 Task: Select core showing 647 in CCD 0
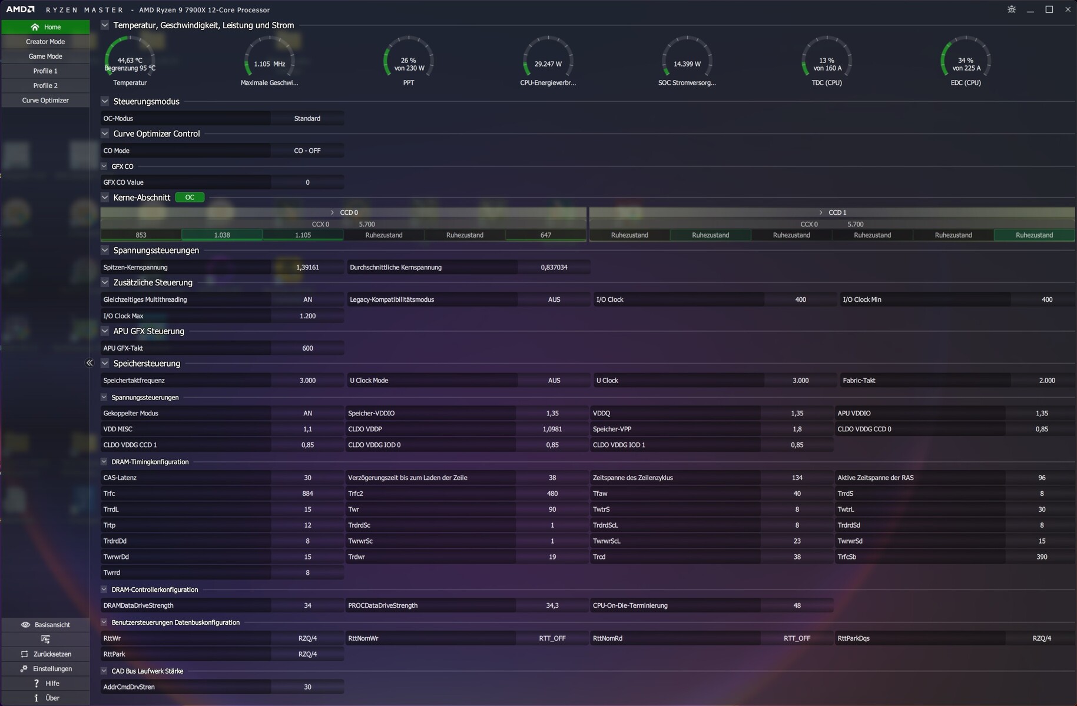[x=546, y=235]
